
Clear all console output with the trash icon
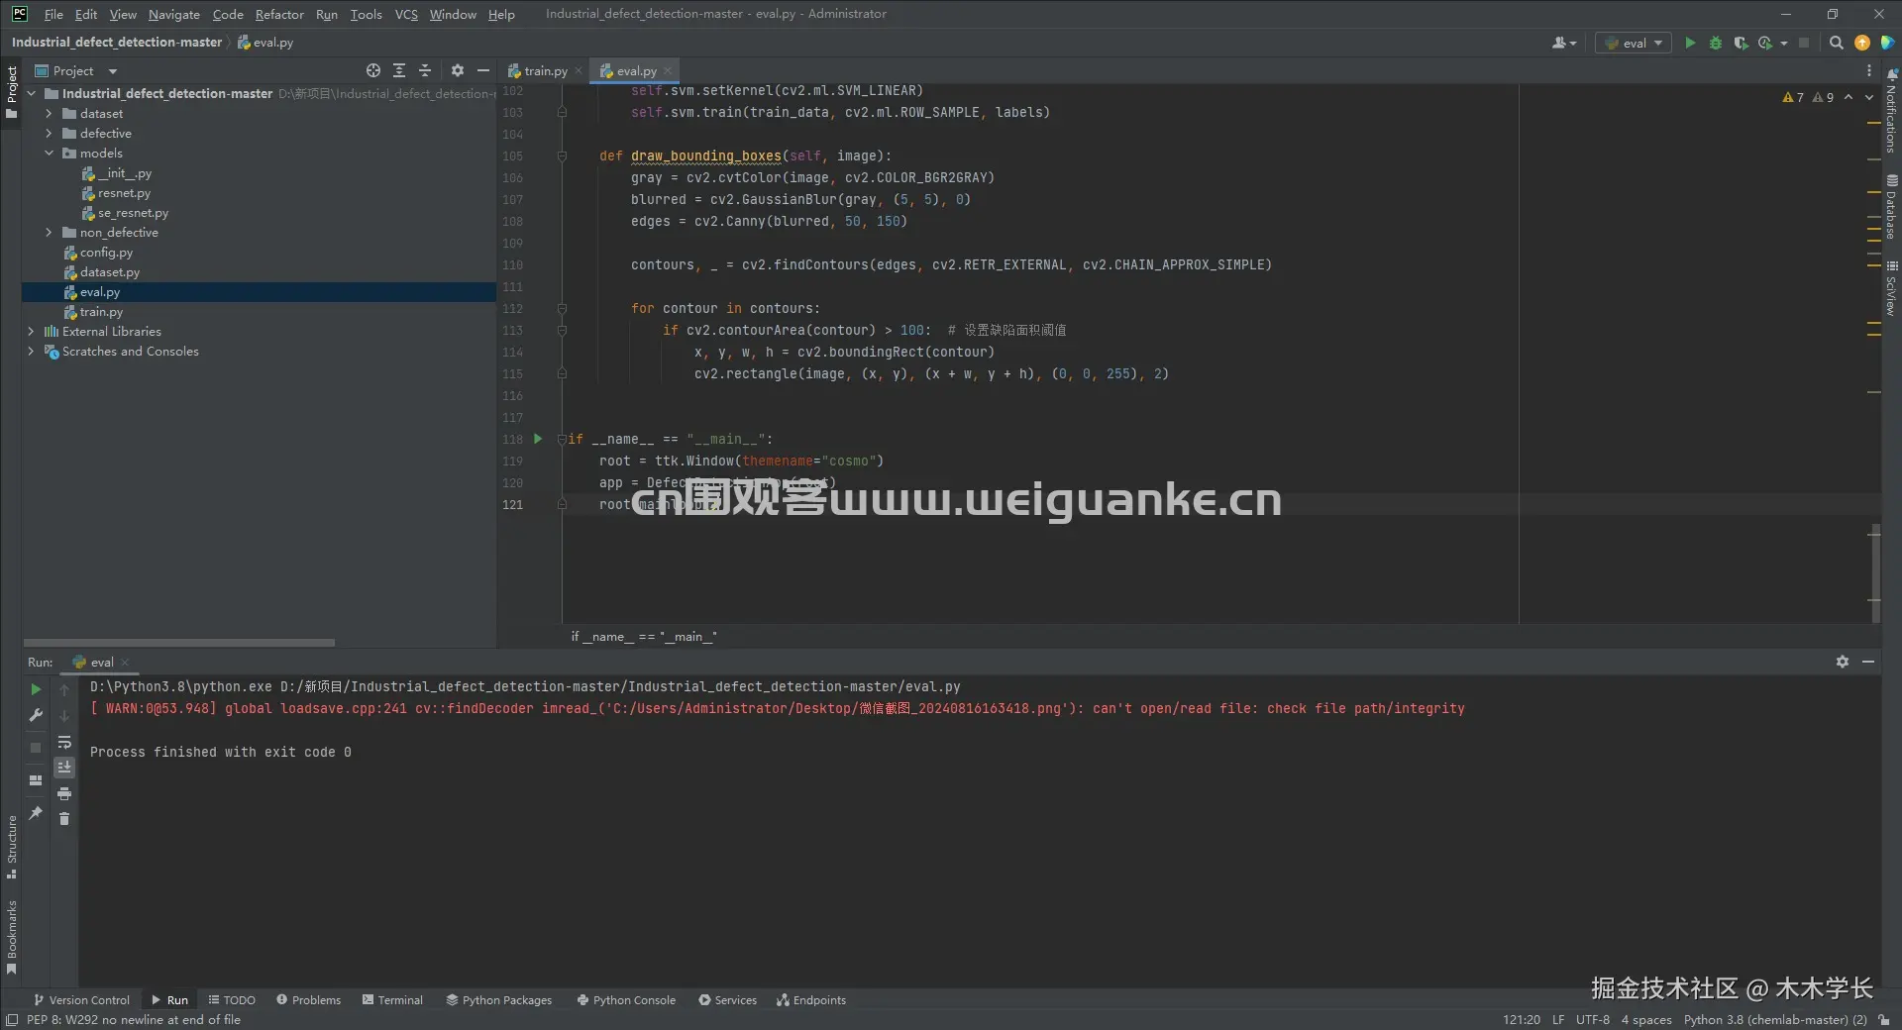pos(64,818)
